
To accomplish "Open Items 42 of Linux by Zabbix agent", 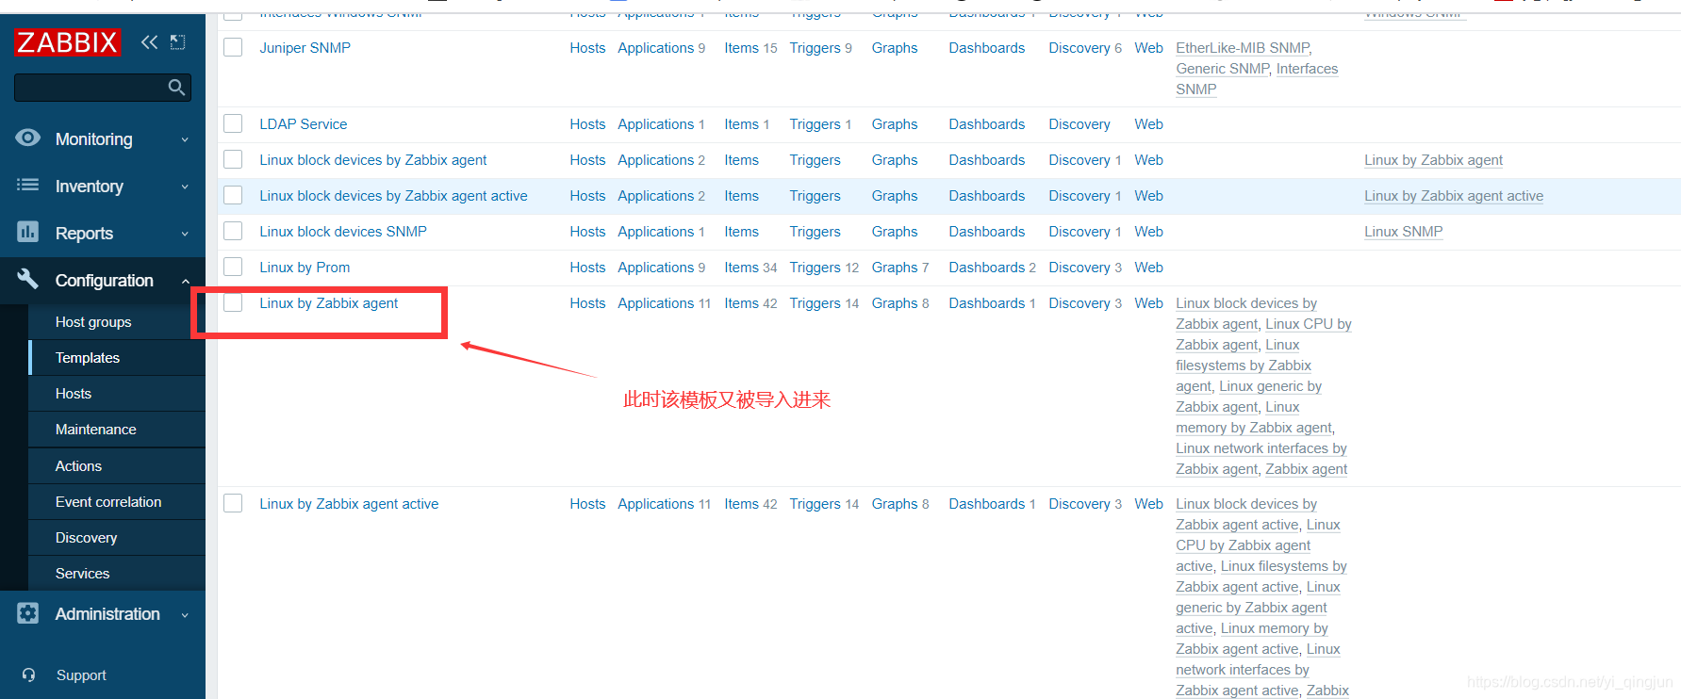I will pos(750,303).
